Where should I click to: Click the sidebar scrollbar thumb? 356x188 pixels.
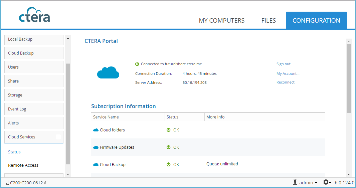pyautogui.click(x=68, y=114)
